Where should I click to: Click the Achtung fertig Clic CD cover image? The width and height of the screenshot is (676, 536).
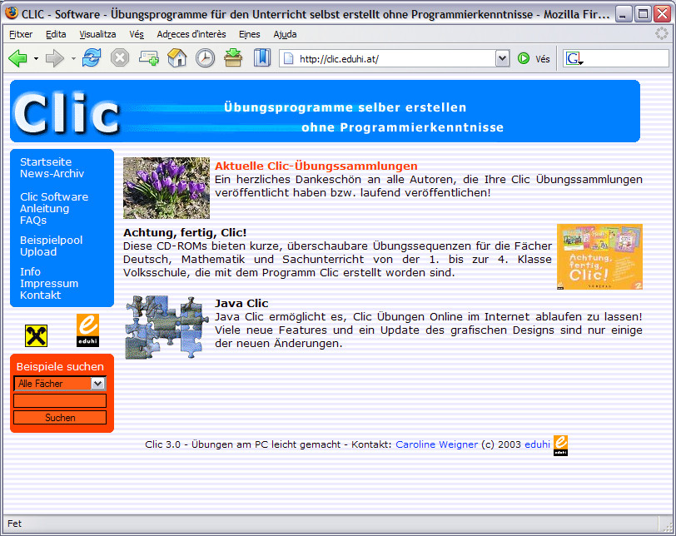click(x=599, y=257)
